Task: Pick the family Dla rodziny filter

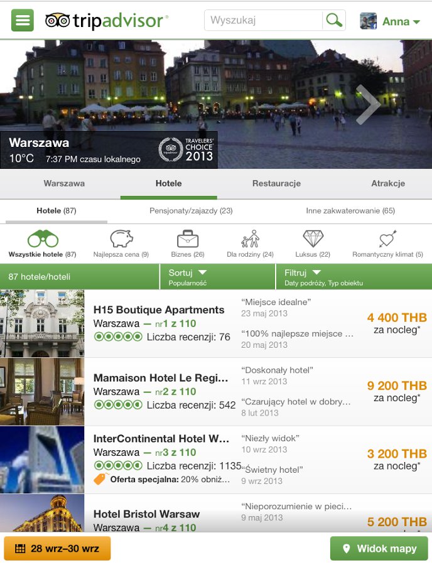Action: click(x=250, y=244)
